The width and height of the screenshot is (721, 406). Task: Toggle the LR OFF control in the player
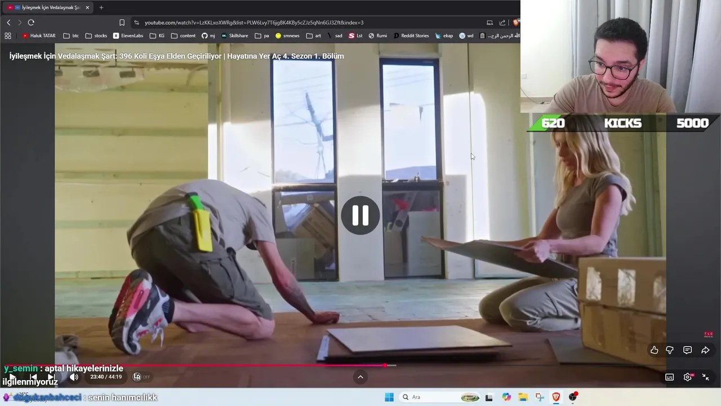[x=141, y=377]
